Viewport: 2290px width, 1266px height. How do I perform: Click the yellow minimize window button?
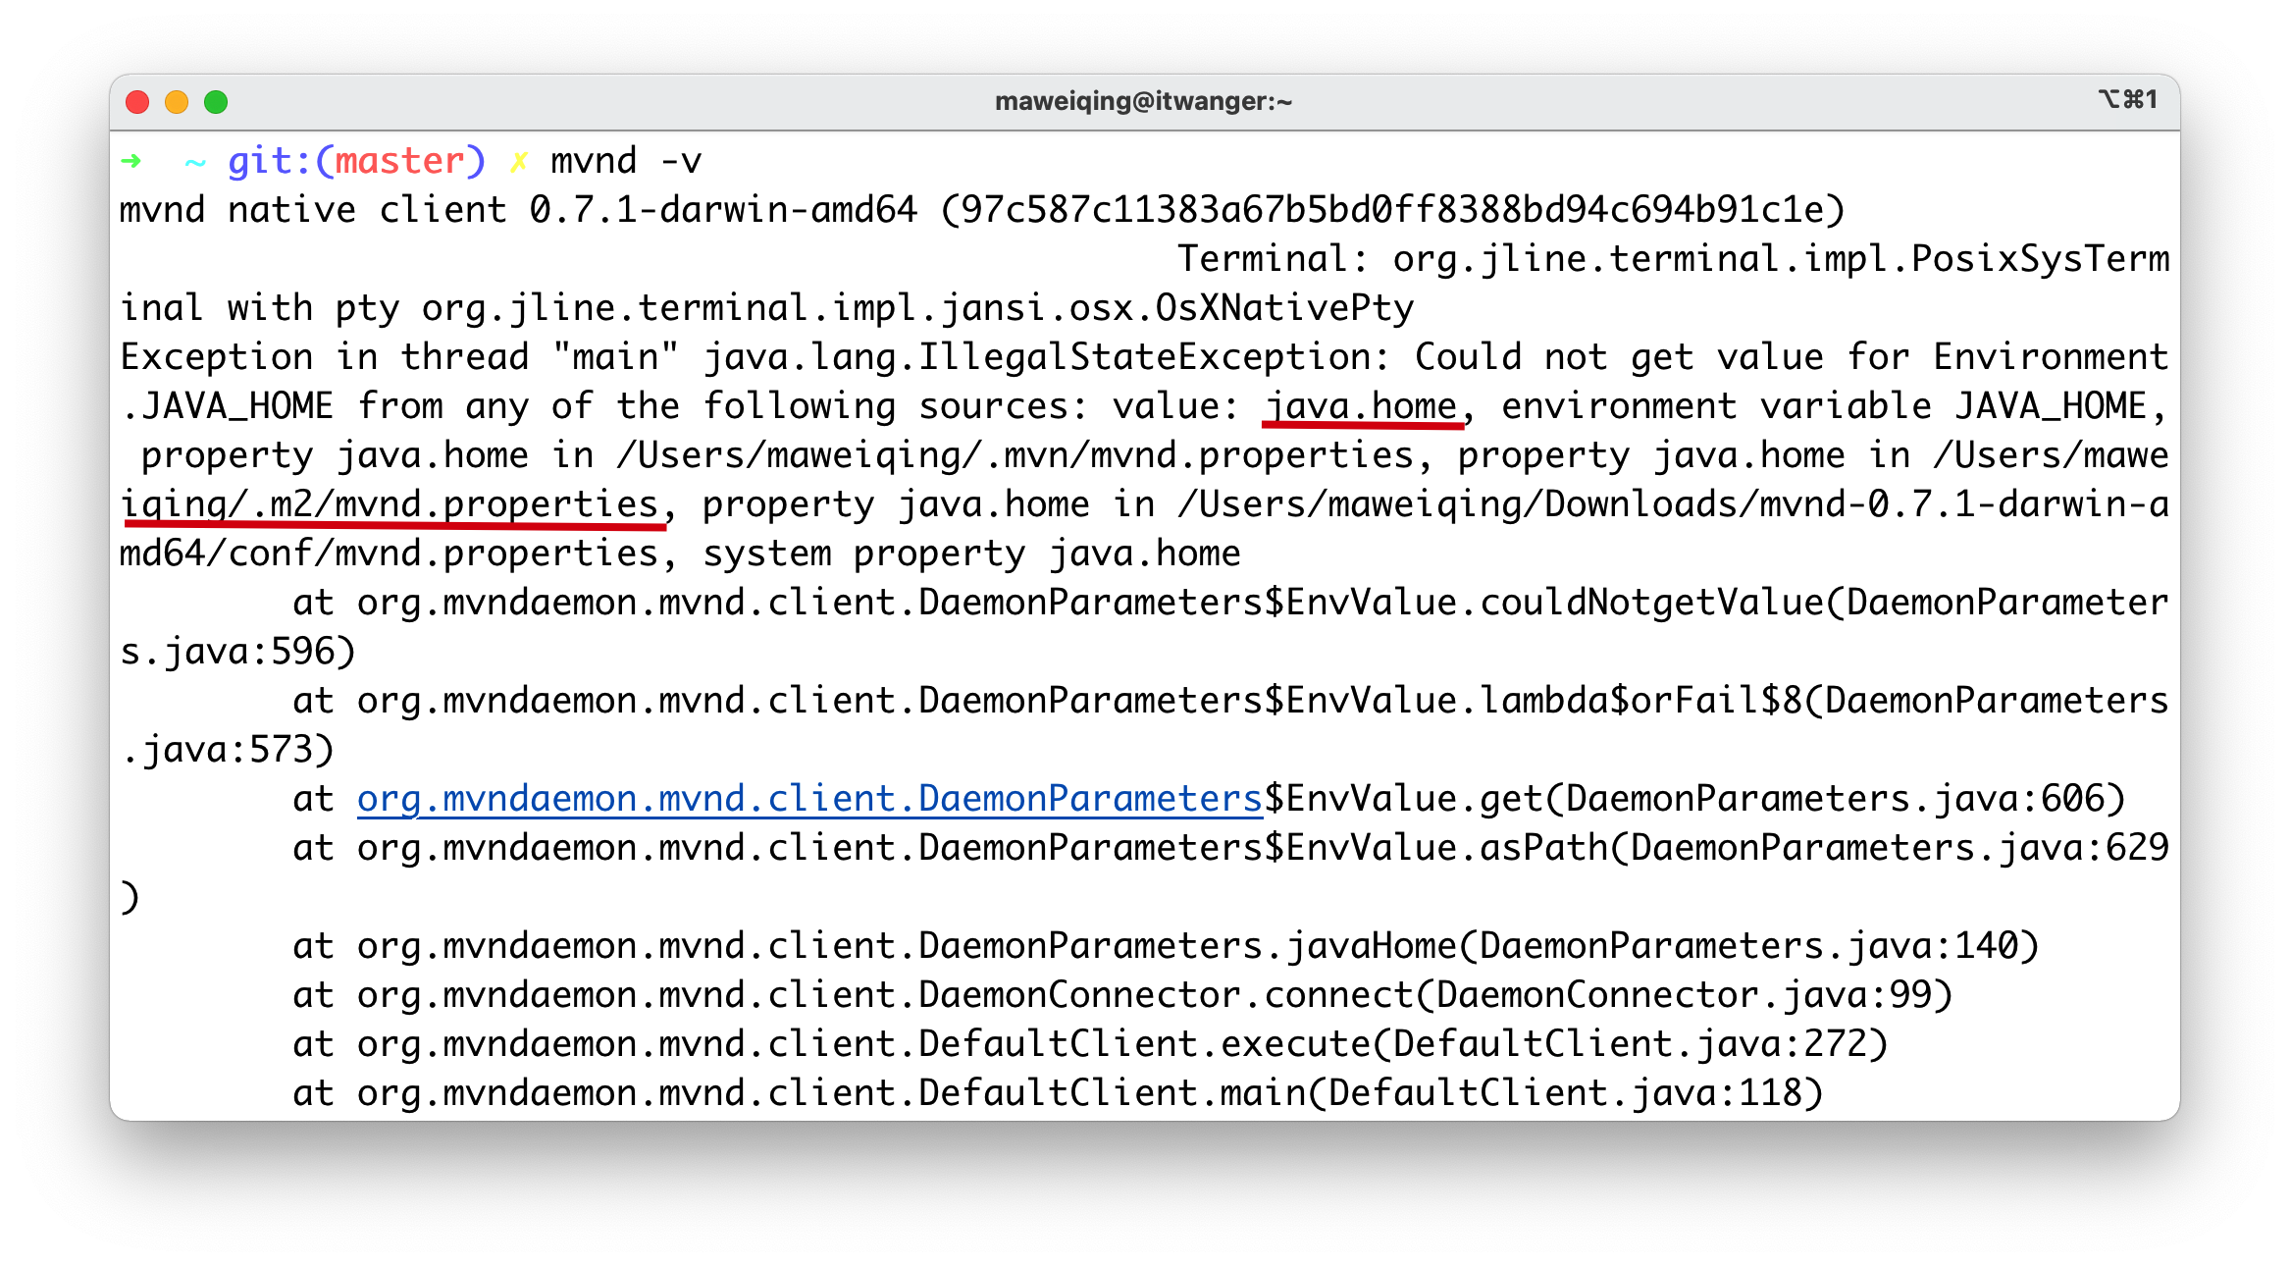pyautogui.click(x=177, y=102)
